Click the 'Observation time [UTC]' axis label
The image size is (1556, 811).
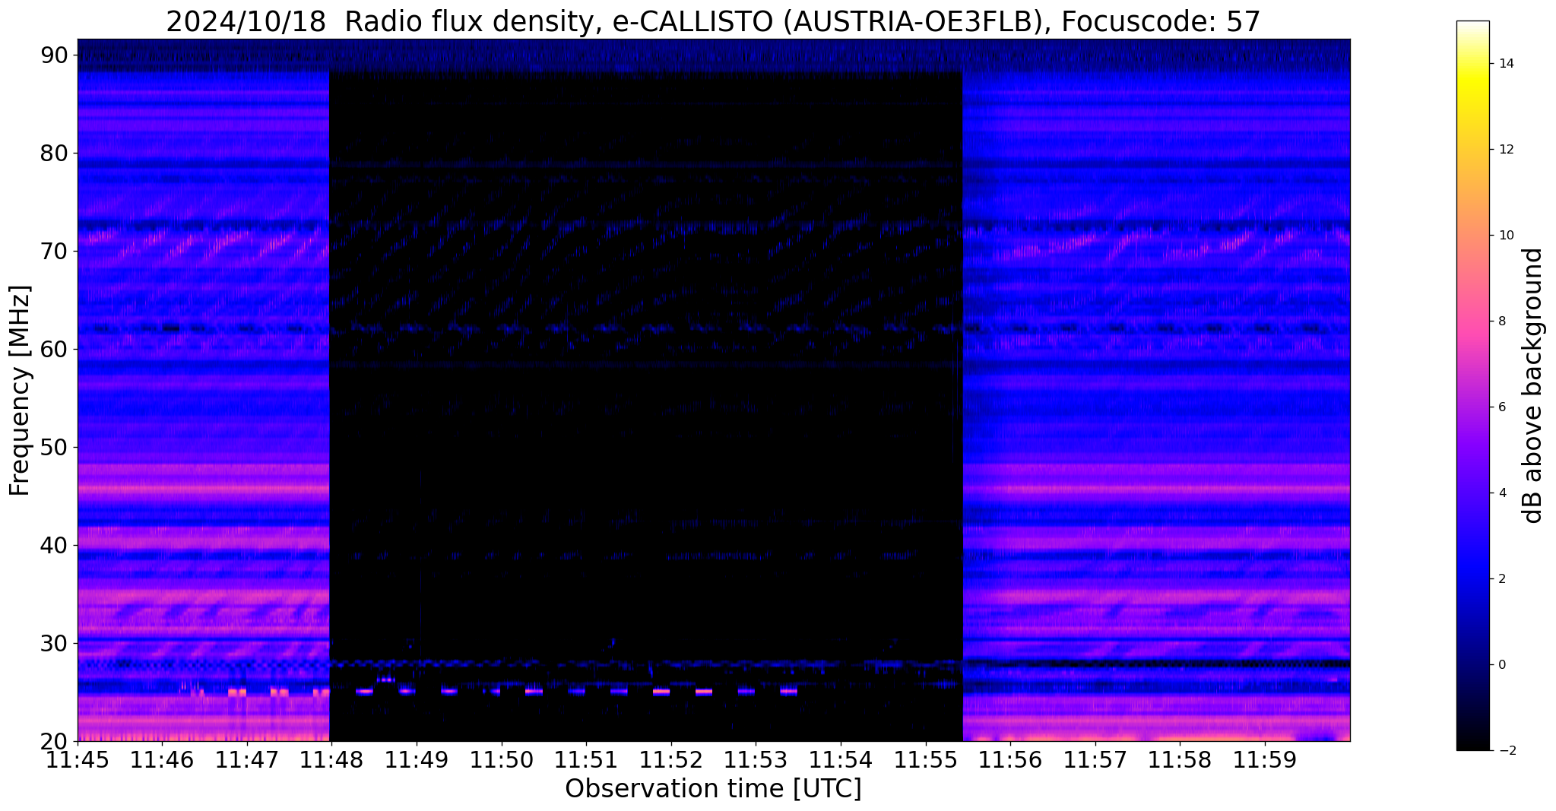pos(713,789)
